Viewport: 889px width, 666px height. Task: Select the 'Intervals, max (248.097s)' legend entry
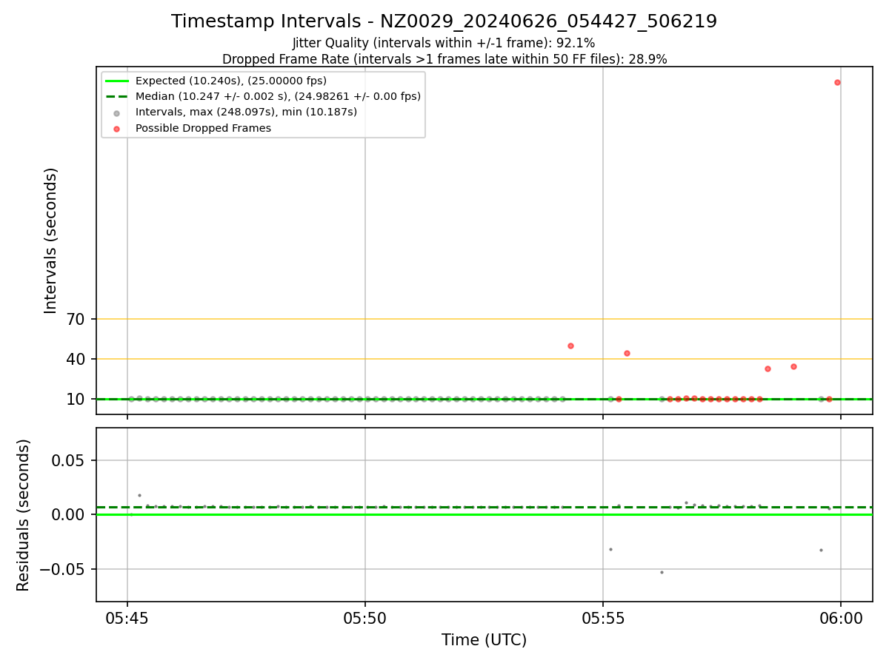(246, 112)
